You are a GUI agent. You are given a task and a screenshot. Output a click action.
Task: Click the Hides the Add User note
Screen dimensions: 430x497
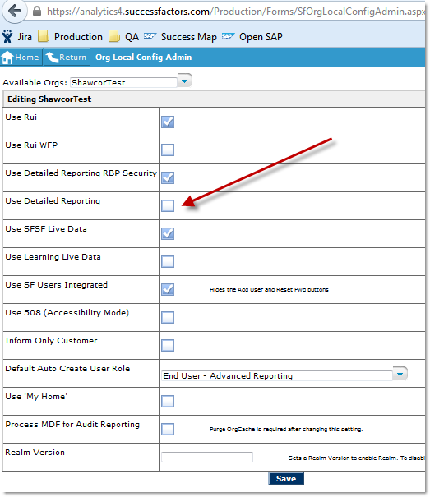point(269,289)
